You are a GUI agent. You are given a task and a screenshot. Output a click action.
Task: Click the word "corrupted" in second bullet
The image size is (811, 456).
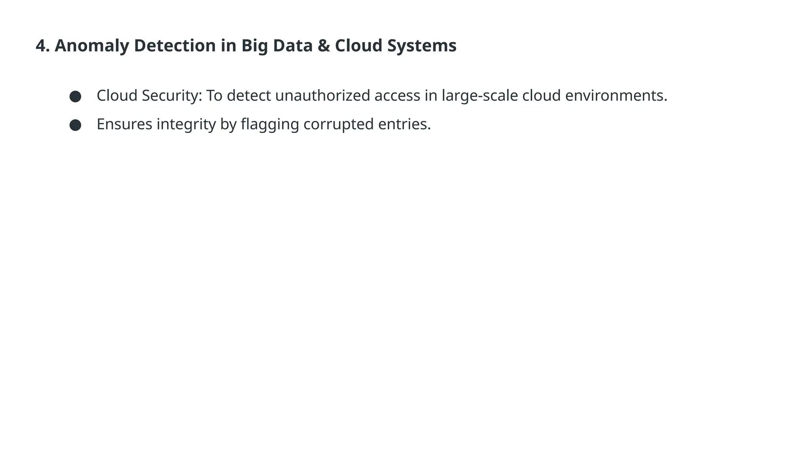click(x=339, y=124)
